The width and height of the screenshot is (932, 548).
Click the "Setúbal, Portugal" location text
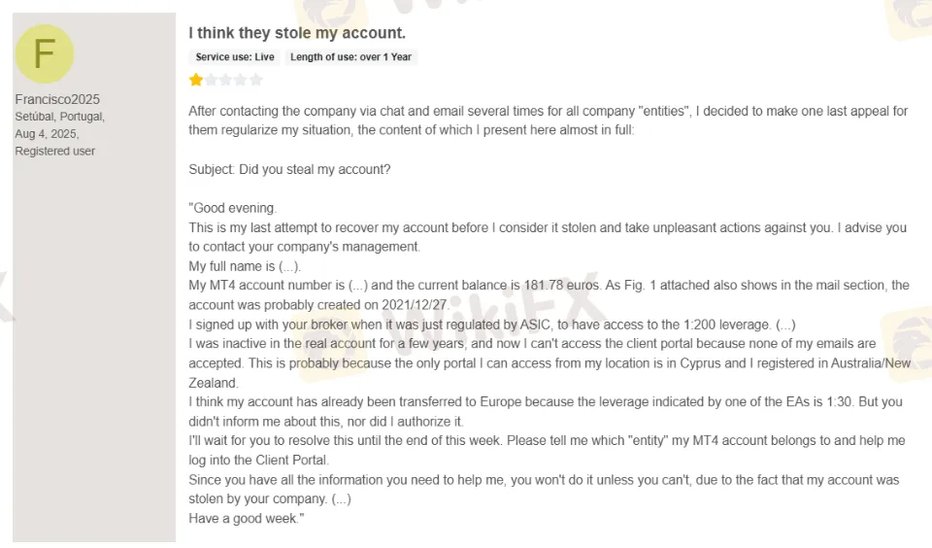click(59, 117)
